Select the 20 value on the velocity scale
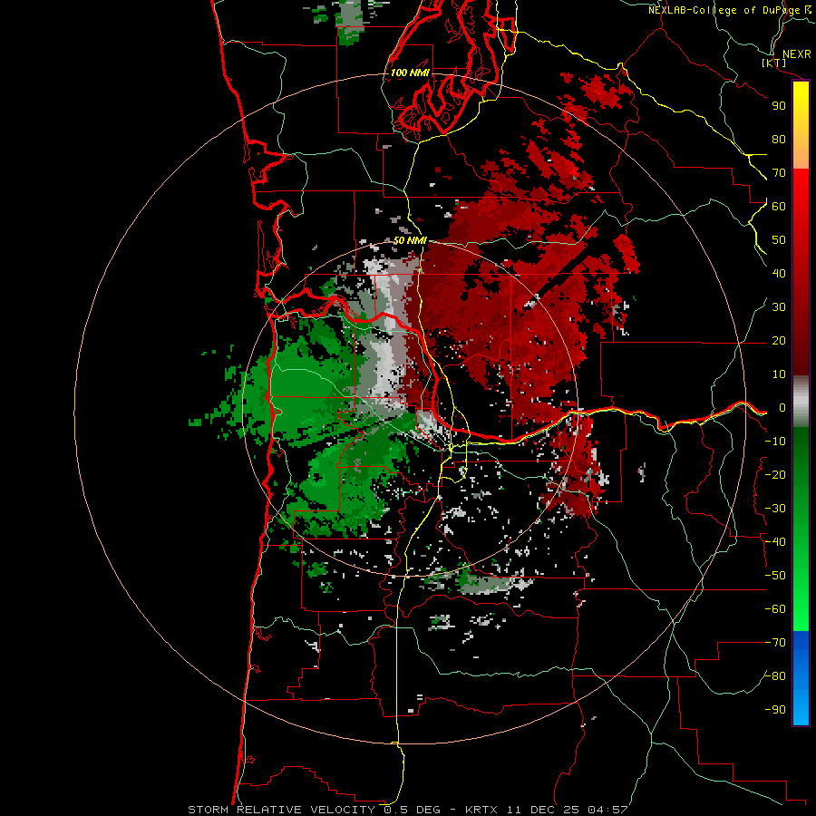This screenshot has height=816, width=816. [779, 341]
